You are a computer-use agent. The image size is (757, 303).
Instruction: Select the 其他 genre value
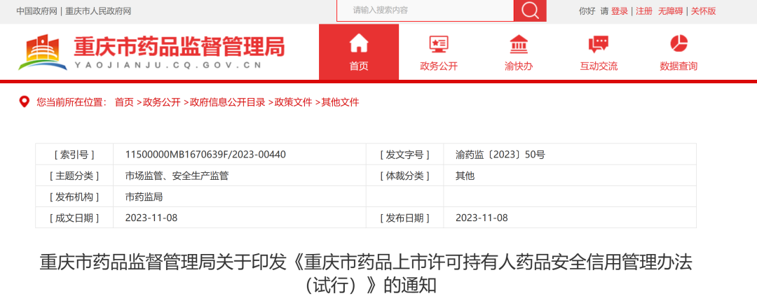(x=465, y=176)
